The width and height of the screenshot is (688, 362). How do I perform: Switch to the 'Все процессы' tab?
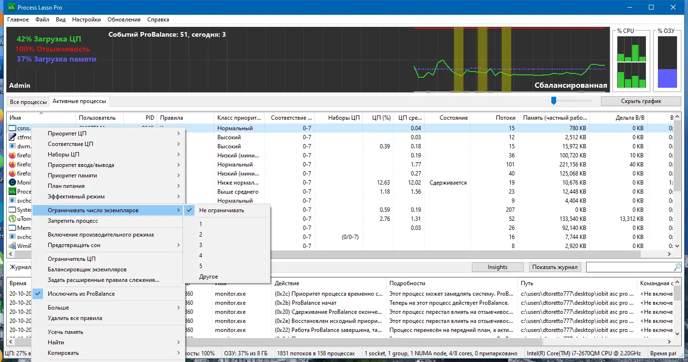pyautogui.click(x=28, y=102)
